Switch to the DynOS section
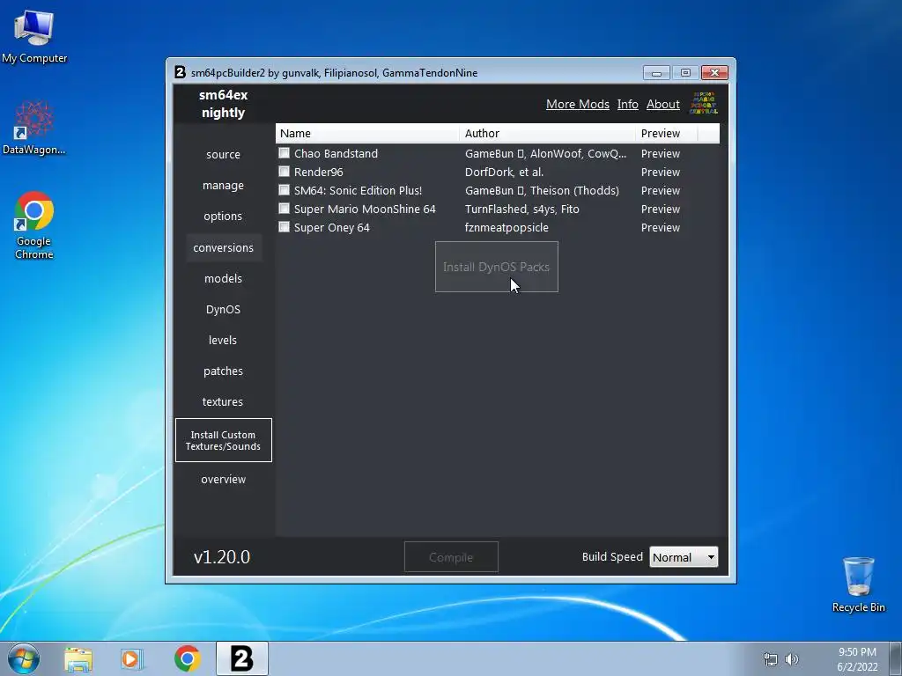 [223, 309]
